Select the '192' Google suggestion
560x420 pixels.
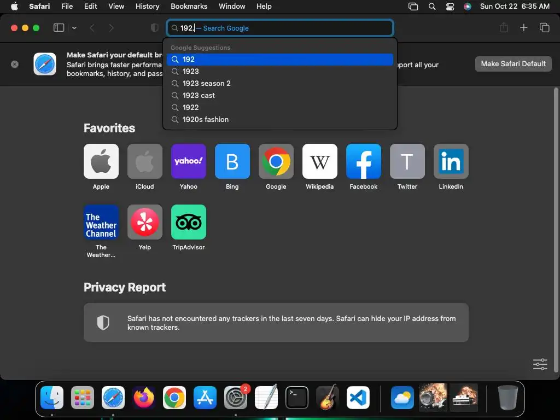point(280,59)
